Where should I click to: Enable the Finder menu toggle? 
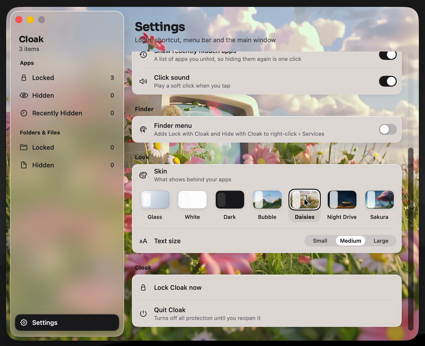click(388, 129)
